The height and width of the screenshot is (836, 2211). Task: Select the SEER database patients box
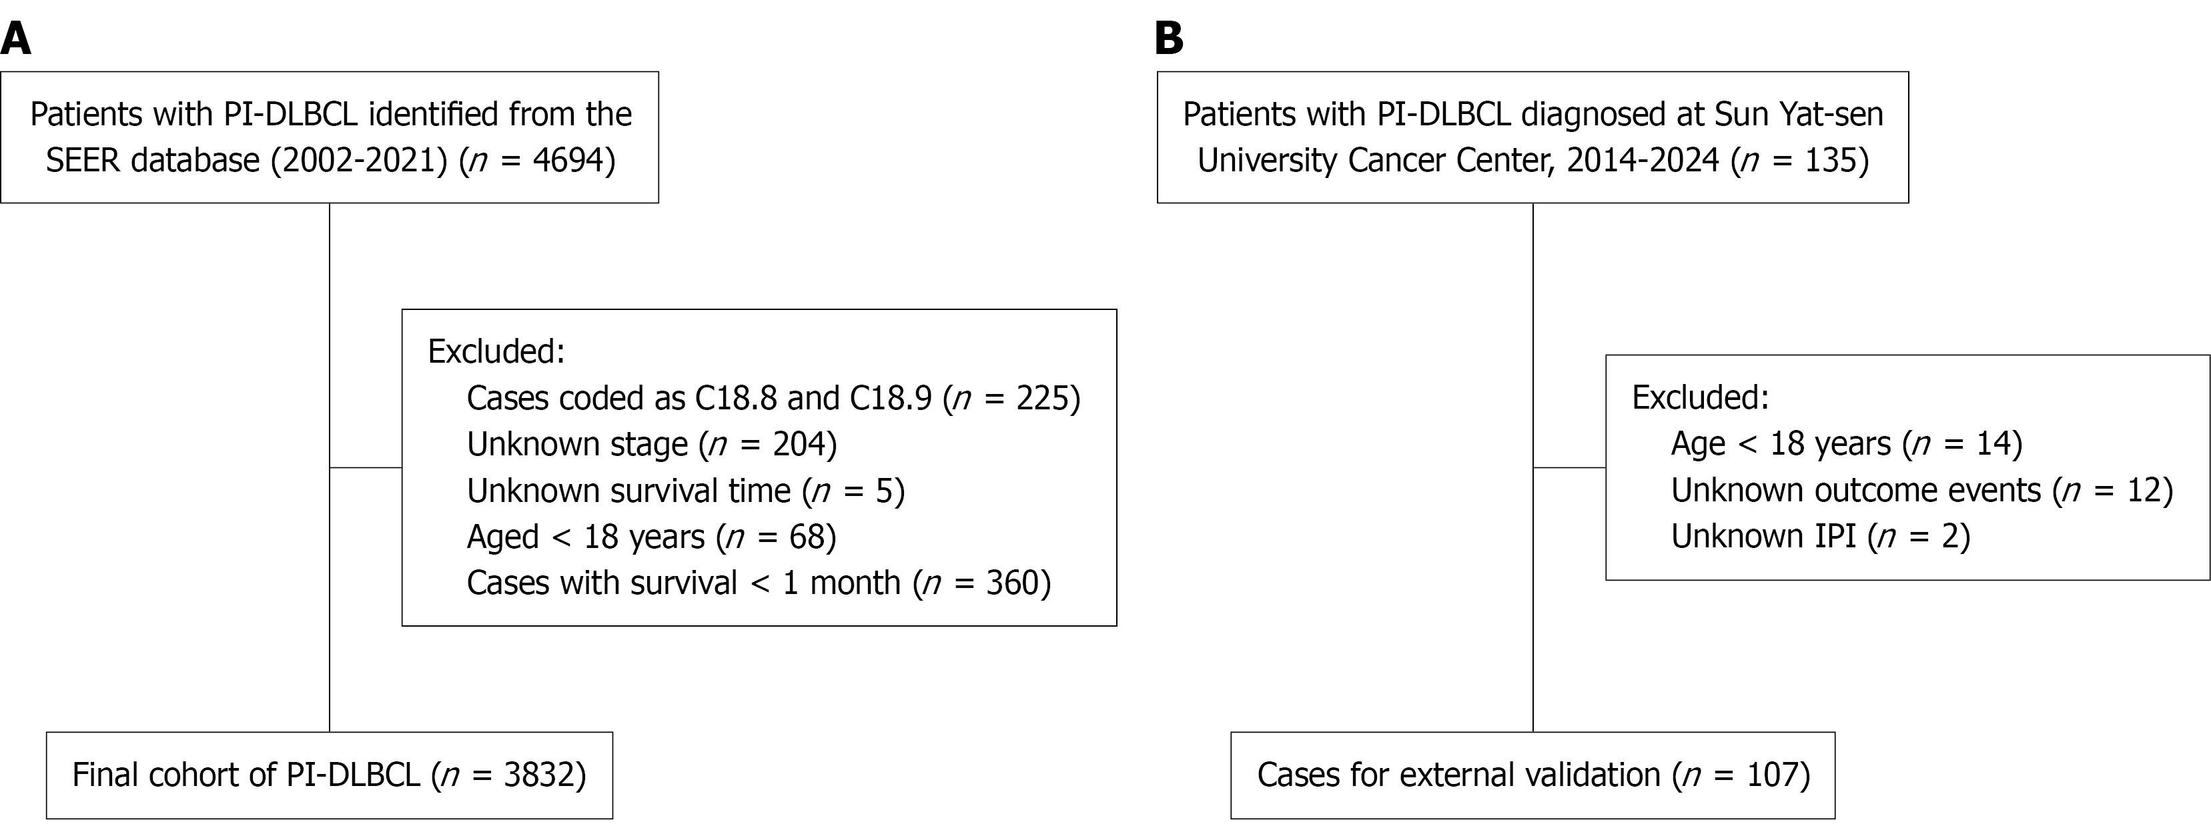[330, 137]
